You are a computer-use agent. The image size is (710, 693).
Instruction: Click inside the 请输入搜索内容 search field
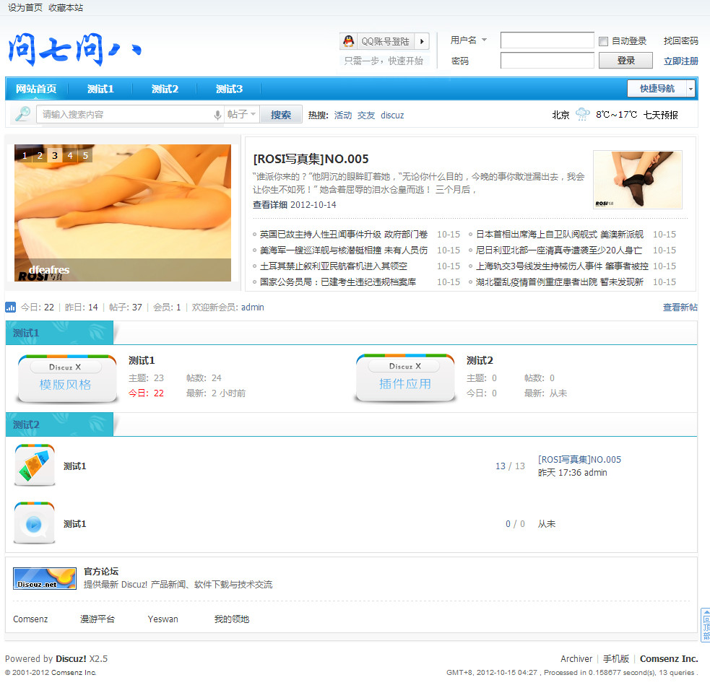pyautogui.click(x=123, y=114)
